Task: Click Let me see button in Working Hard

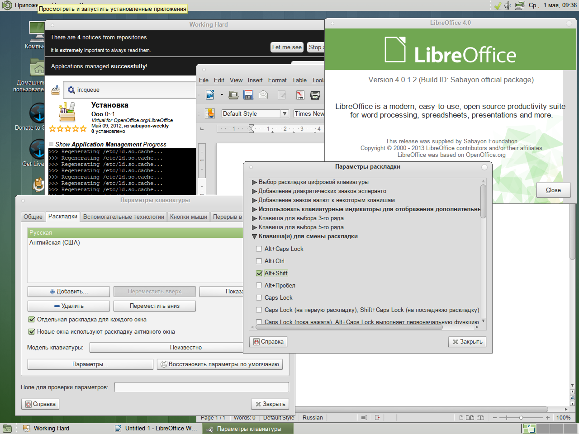Action: point(287,47)
